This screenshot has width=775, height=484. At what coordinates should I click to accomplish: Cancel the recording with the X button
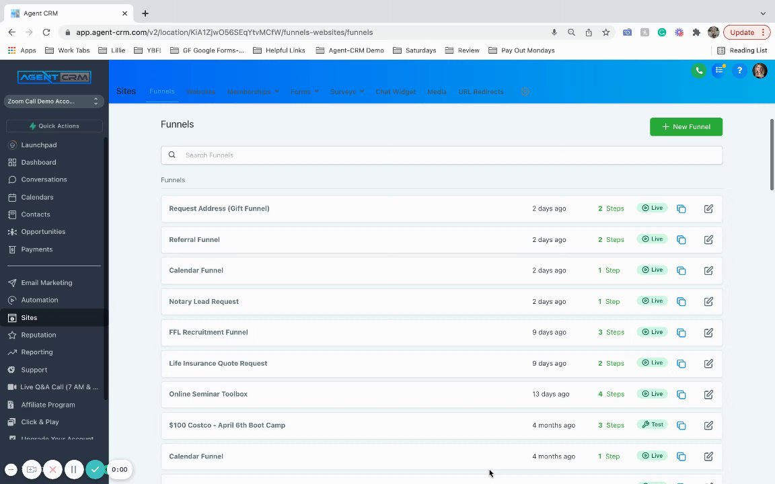(53, 470)
